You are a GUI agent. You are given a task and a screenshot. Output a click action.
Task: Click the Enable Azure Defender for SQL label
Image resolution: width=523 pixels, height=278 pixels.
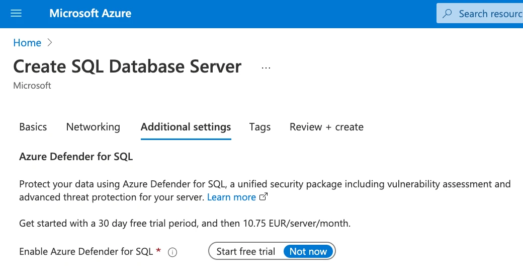point(86,251)
